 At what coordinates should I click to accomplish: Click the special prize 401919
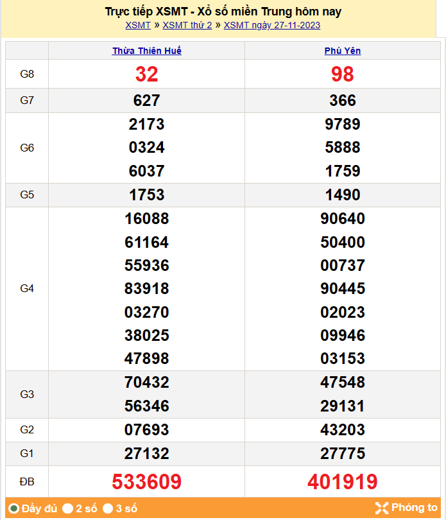click(x=343, y=481)
